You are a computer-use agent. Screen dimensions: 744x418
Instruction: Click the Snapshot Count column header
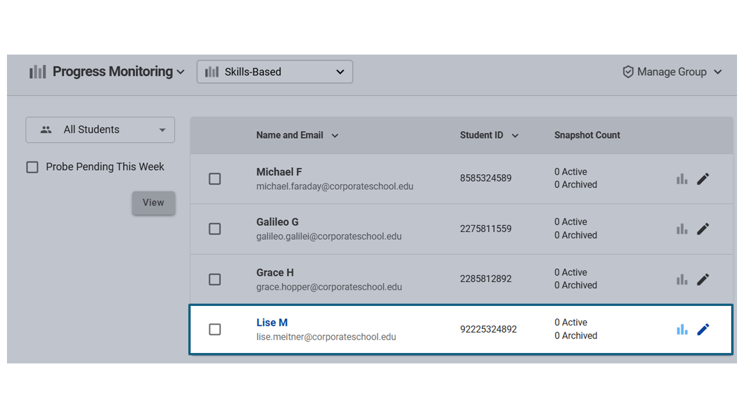[x=587, y=135]
